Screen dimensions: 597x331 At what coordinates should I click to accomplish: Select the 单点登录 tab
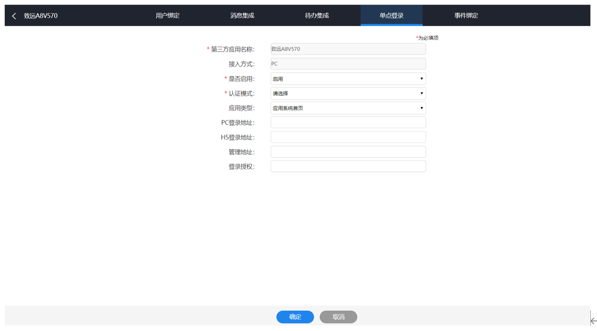point(391,15)
